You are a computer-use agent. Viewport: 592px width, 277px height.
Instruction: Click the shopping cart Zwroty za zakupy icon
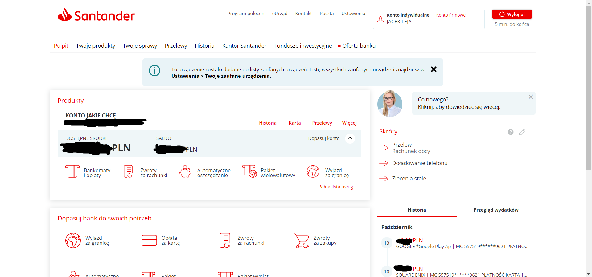[301, 240]
